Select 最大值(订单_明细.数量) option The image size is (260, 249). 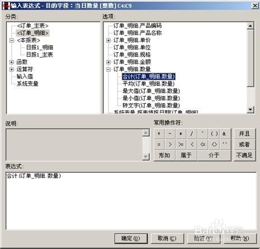(151, 91)
